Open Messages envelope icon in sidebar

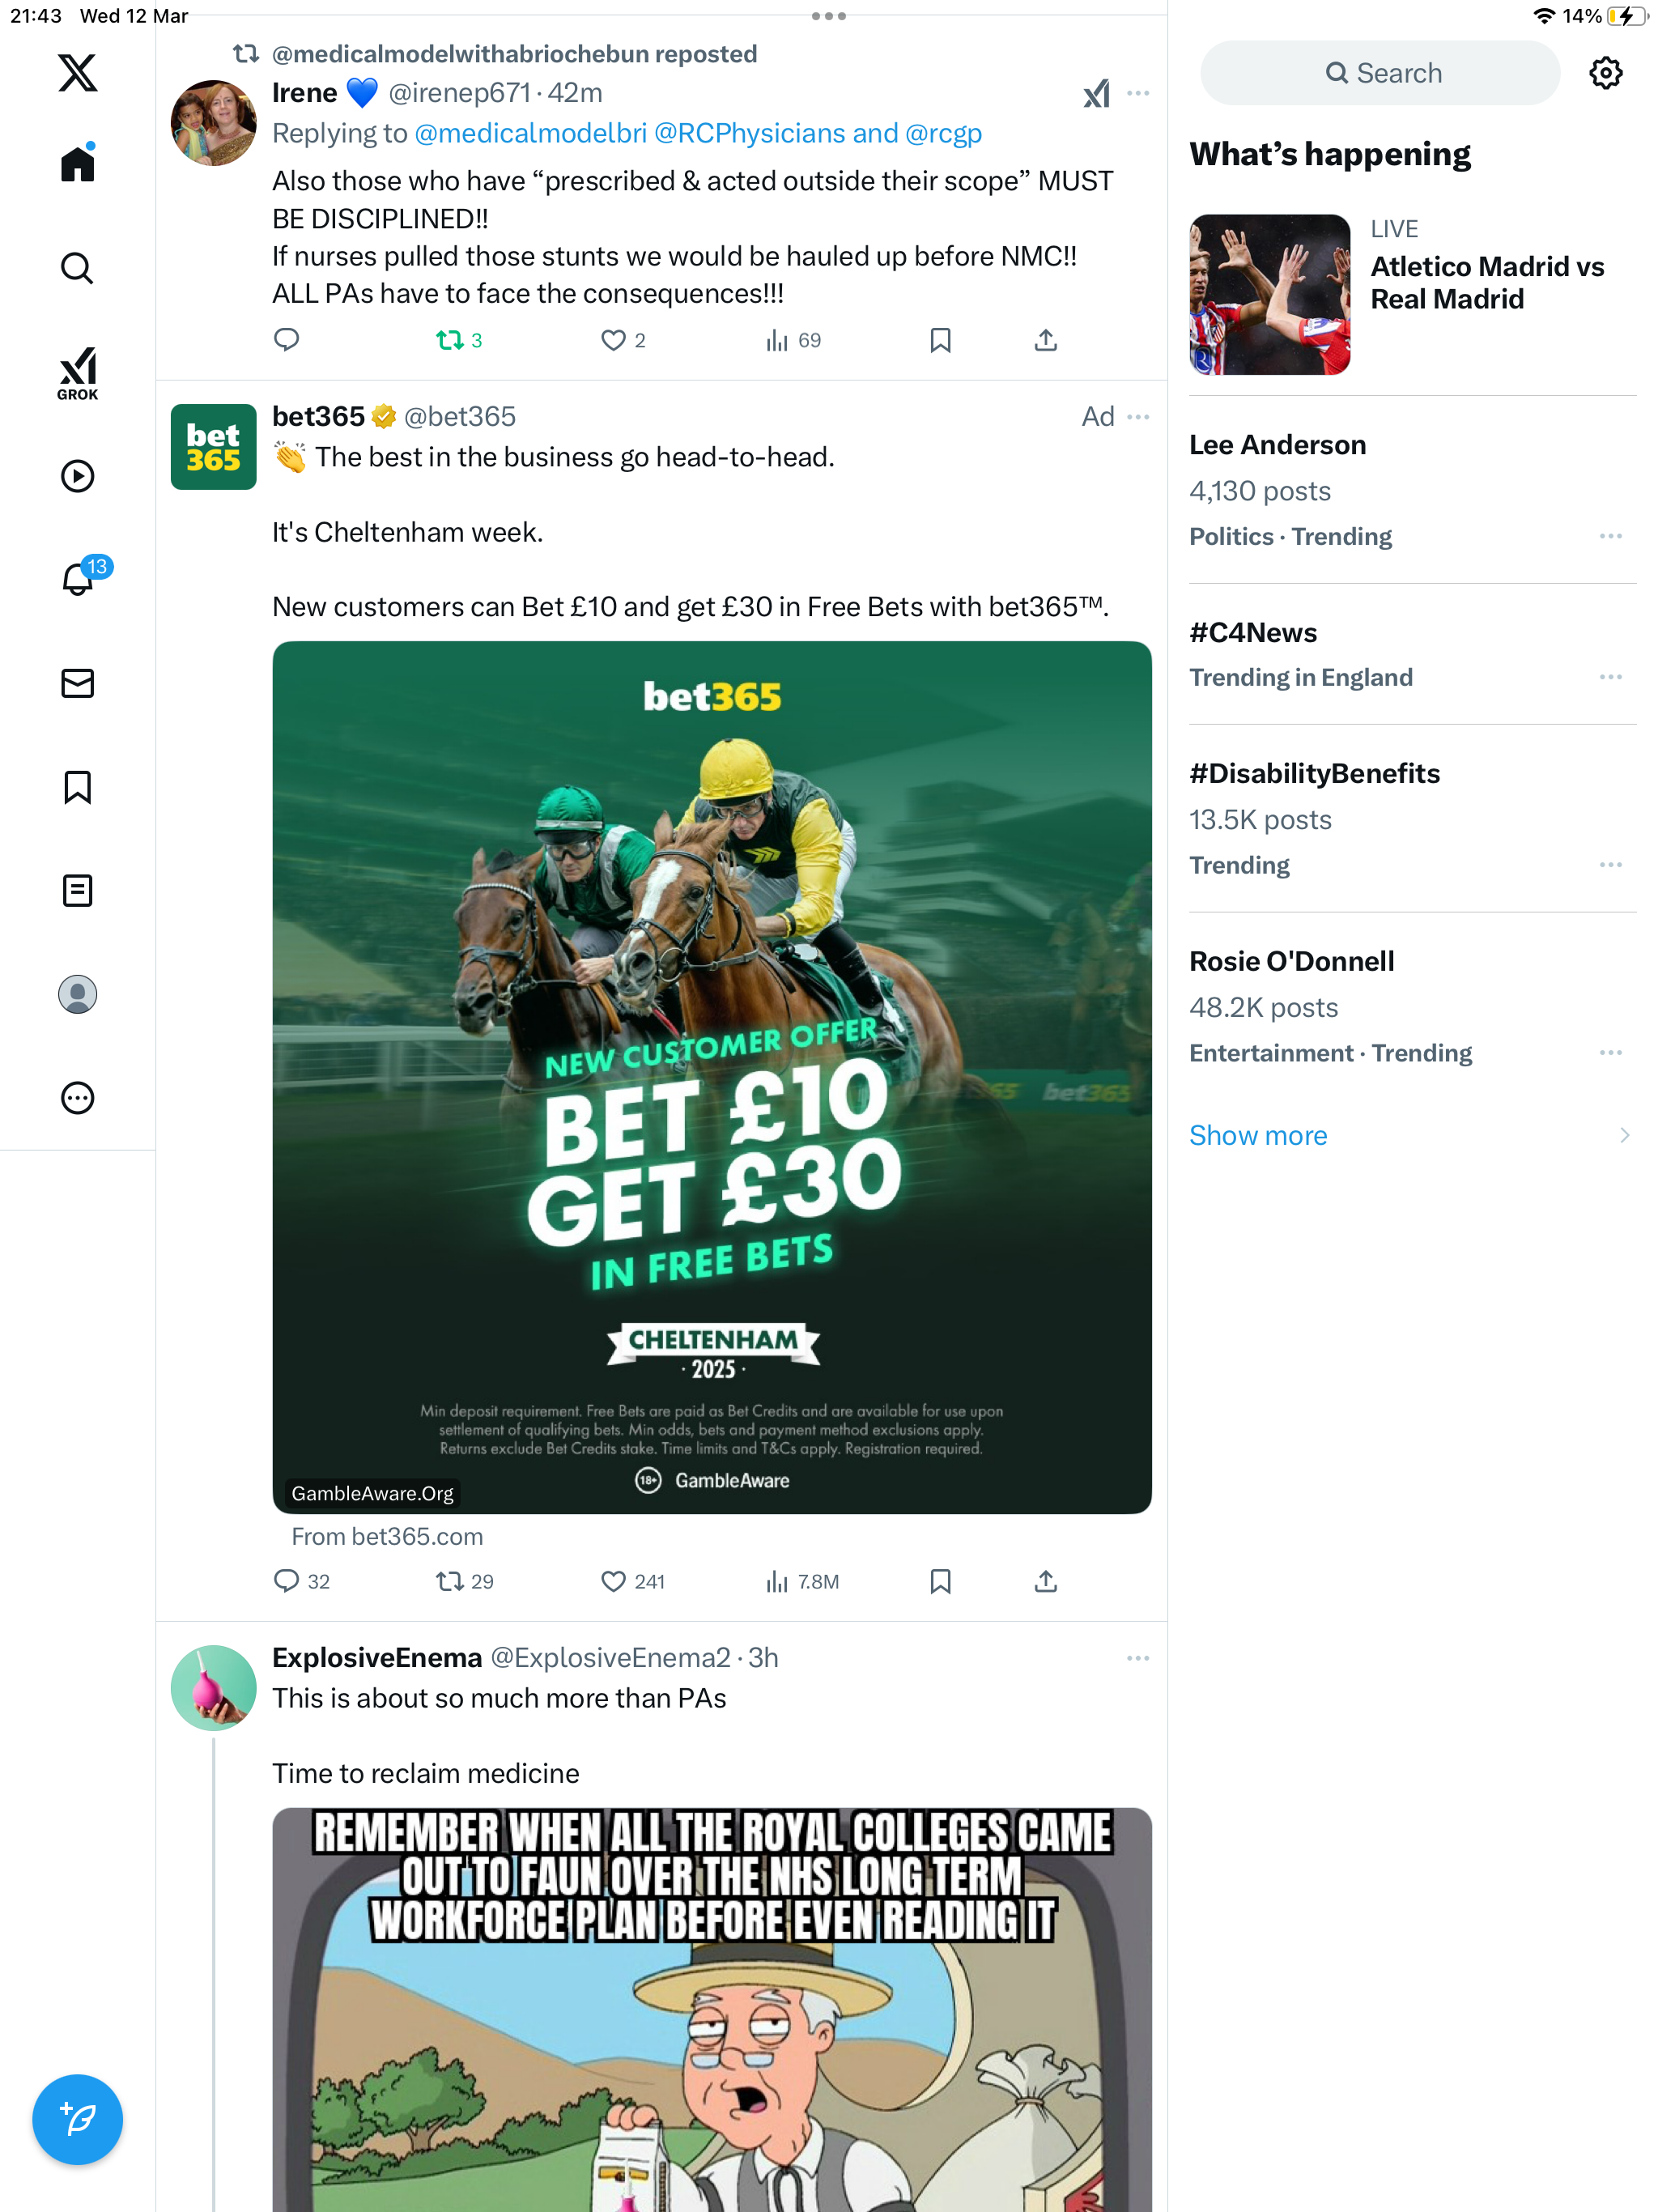point(77,683)
